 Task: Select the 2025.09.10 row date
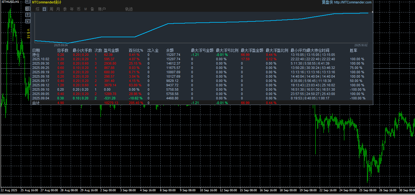pos(41,89)
